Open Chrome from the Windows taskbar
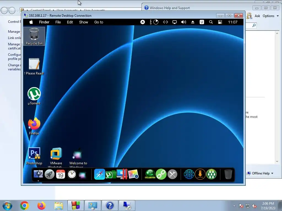Screen dimensions: 282x211 (x=25, y=206)
